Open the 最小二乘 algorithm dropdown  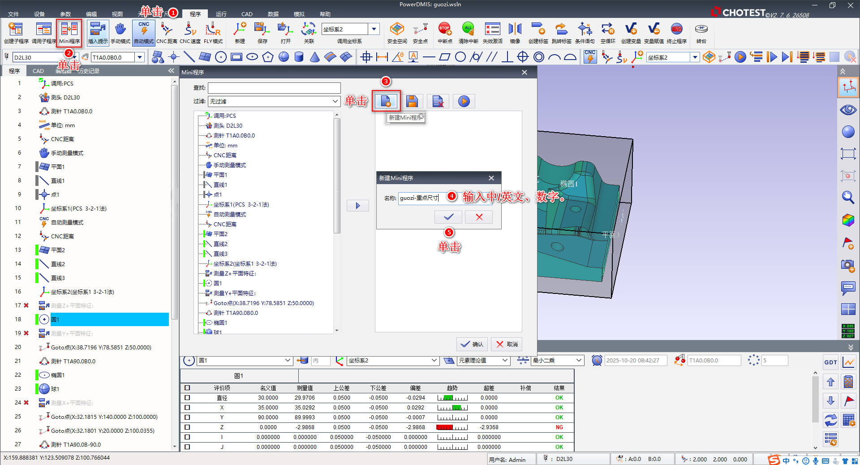(x=558, y=361)
